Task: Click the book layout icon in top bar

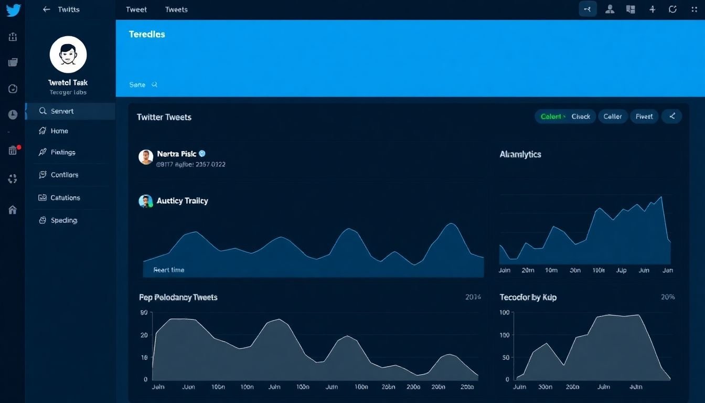Action: [631, 9]
